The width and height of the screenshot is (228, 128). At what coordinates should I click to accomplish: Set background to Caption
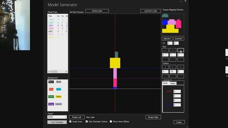coord(58,104)
